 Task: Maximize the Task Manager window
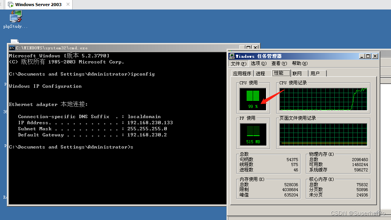click(x=368, y=56)
